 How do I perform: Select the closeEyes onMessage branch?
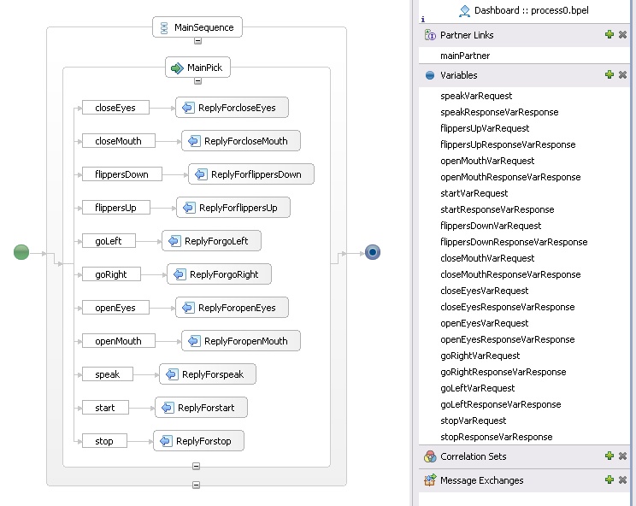[115, 108]
